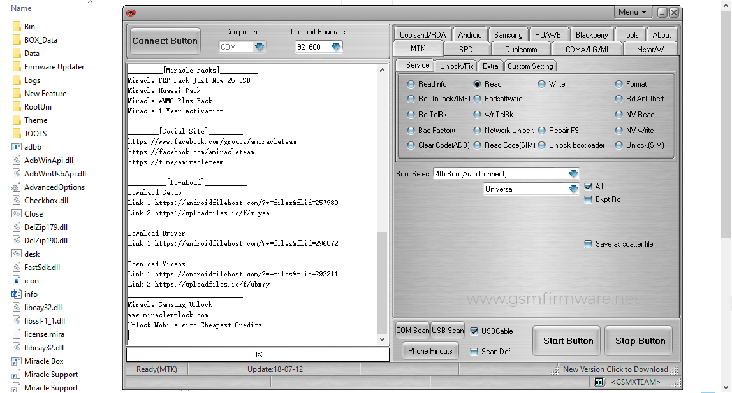Open the Custom Setting sub-tab
Image resolution: width=732 pixels, height=393 pixels.
[531, 66]
